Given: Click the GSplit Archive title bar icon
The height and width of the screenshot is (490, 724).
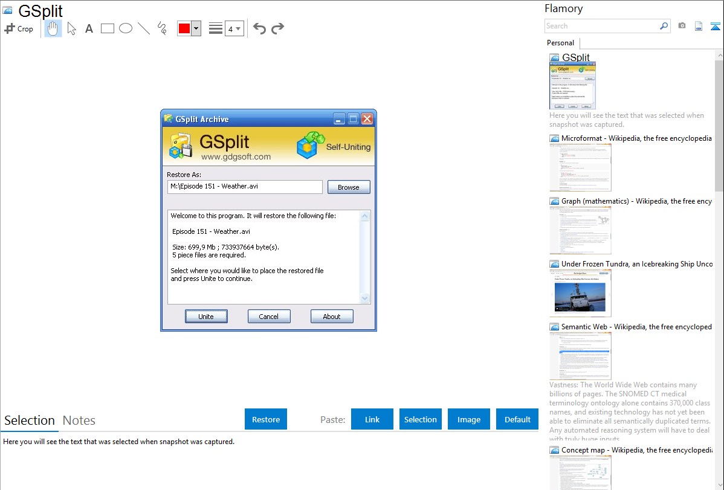Looking at the screenshot, I should (169, 118).
